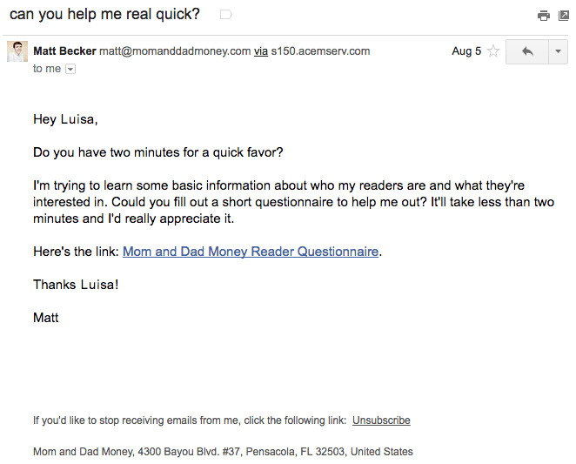Click Matt Becker's profile avatar
576x464 pixels.
17,51
